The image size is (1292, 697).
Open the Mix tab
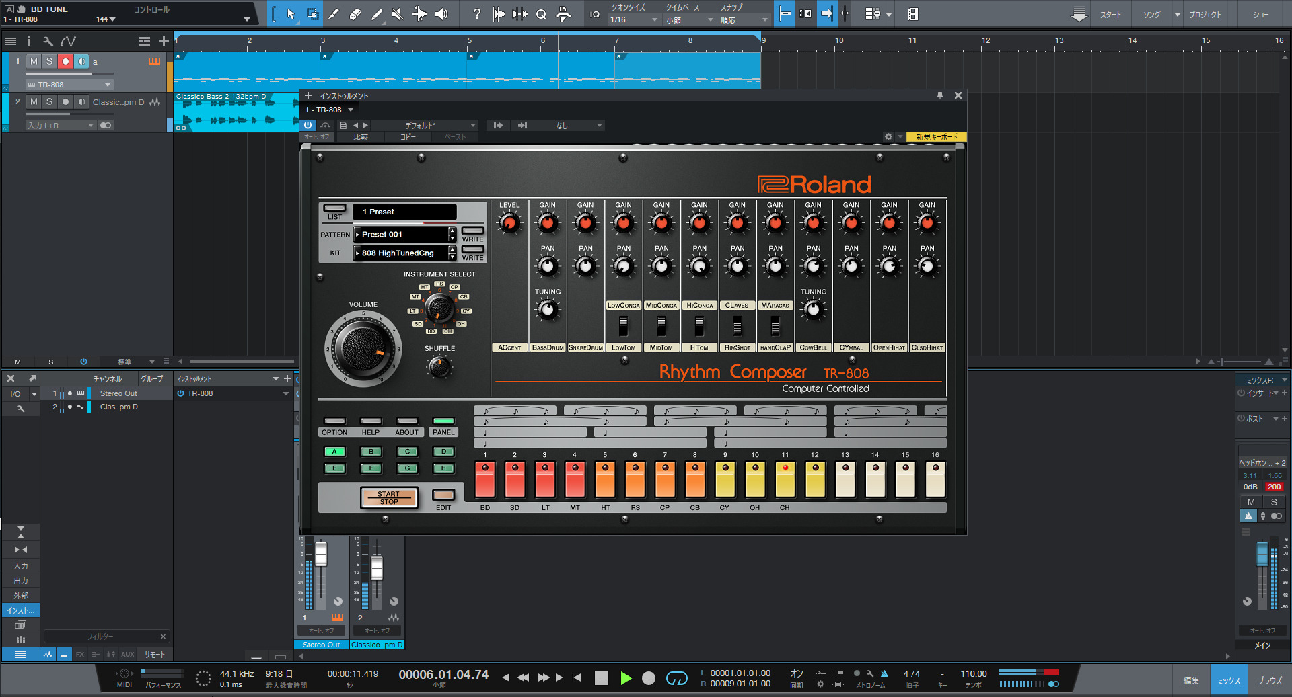pyautogui.click(x=1229, y=680)
